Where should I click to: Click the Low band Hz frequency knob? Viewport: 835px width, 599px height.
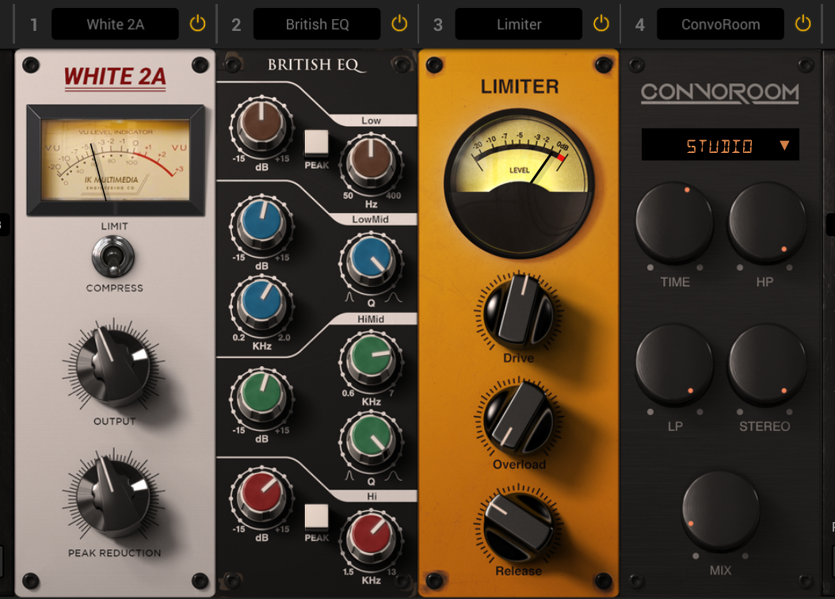click(x=372, y=161)
